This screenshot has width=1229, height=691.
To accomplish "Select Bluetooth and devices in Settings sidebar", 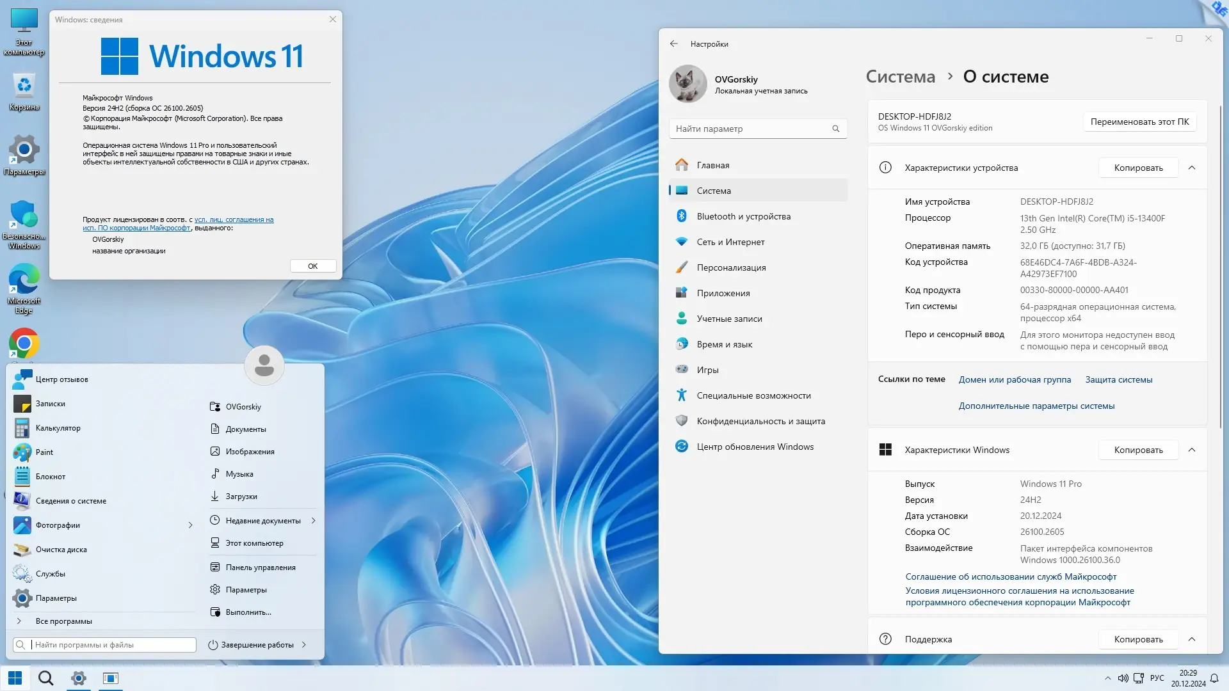I will point(743,216).
